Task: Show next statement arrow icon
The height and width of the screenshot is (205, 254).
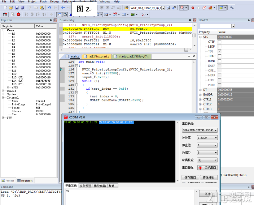Action: (51, 15)
